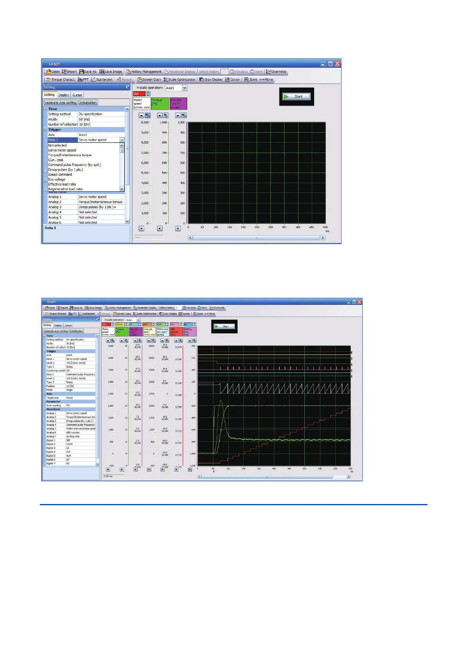The width and height of the screenshot is (465, 659).
Task: Click Start button in lower Graph window
Action: coord(224,326)
